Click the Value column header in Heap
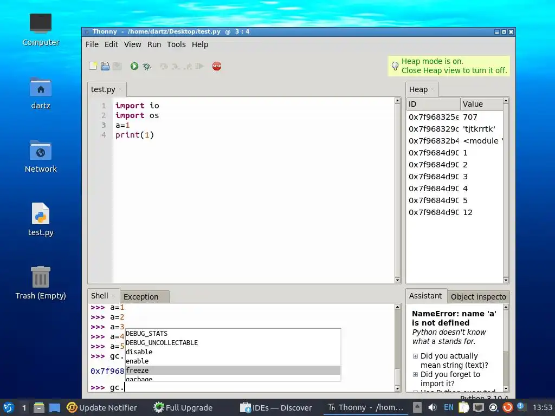Screen dimensions: 555x416 click(482, 104)
